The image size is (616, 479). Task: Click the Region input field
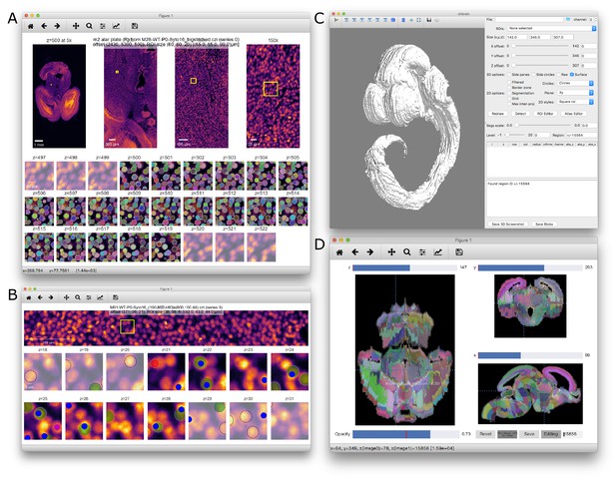coord(581,135)
